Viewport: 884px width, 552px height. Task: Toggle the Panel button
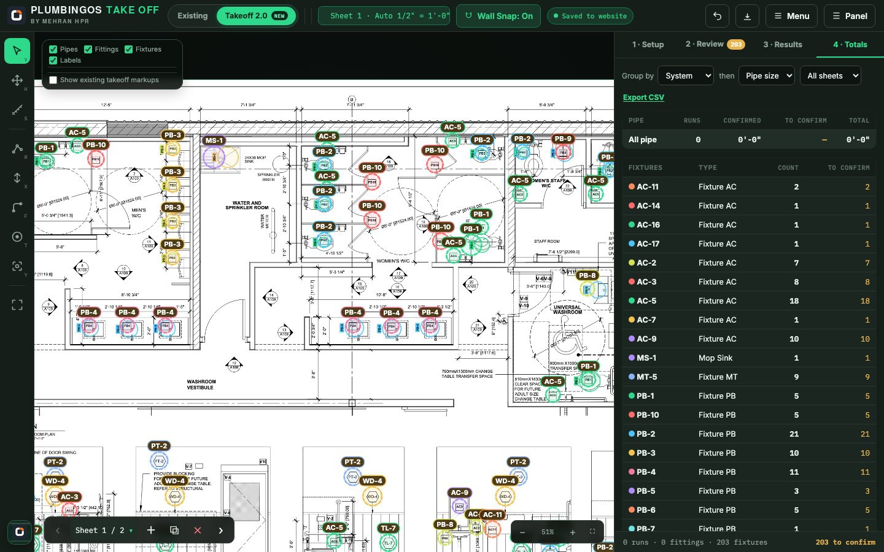click(850, 16)
